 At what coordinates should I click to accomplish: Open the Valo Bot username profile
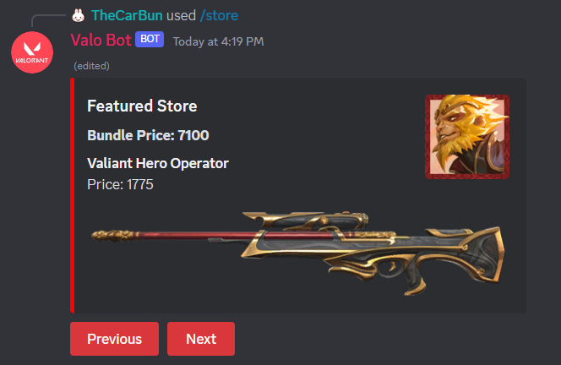click(x=101, y=40)
